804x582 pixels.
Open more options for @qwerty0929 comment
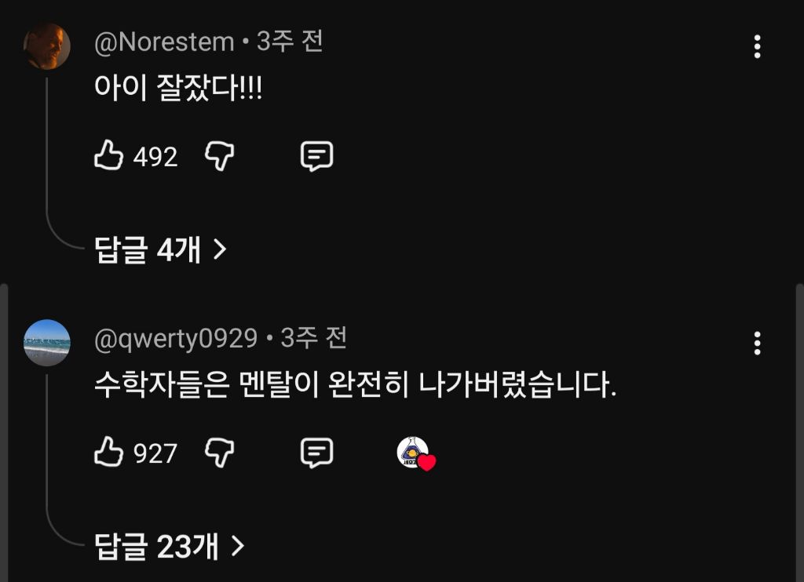tap(757, 343)
